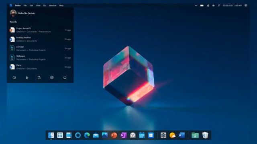Open the Window menu
This screenshot has height=144, width=257.
(53, 6)
